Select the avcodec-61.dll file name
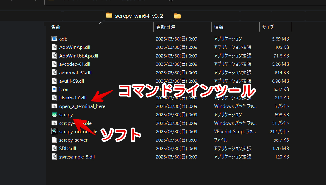This screenshot has width=326, height=185. pos(75,64)
